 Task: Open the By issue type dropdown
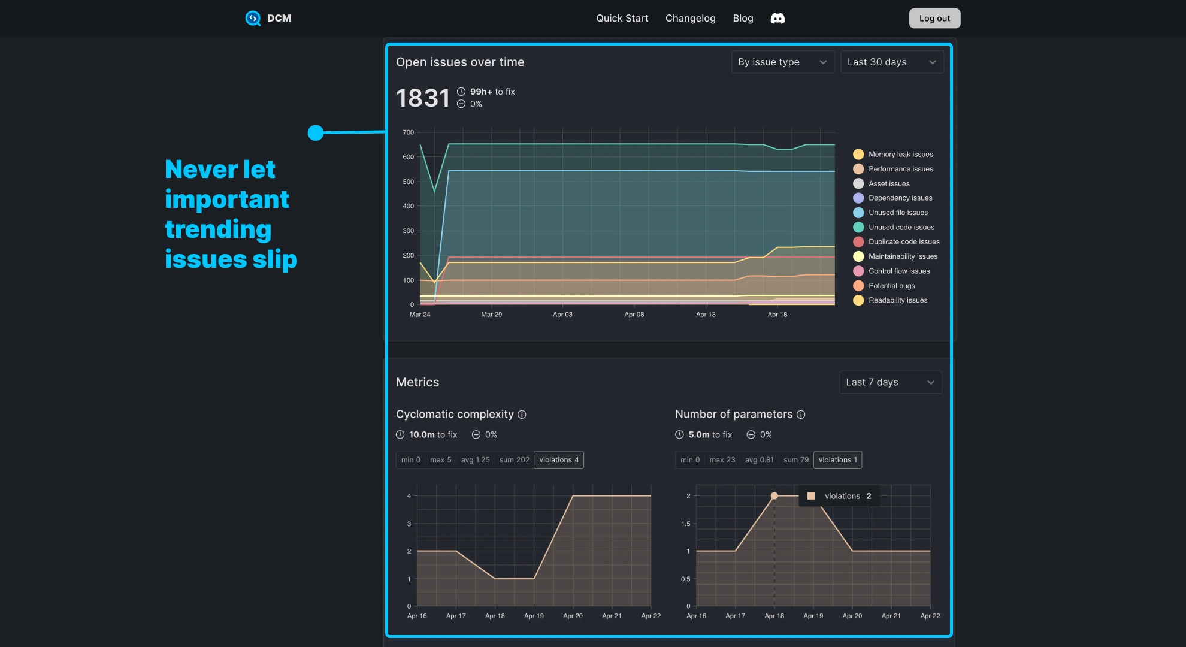click(782, 62)
